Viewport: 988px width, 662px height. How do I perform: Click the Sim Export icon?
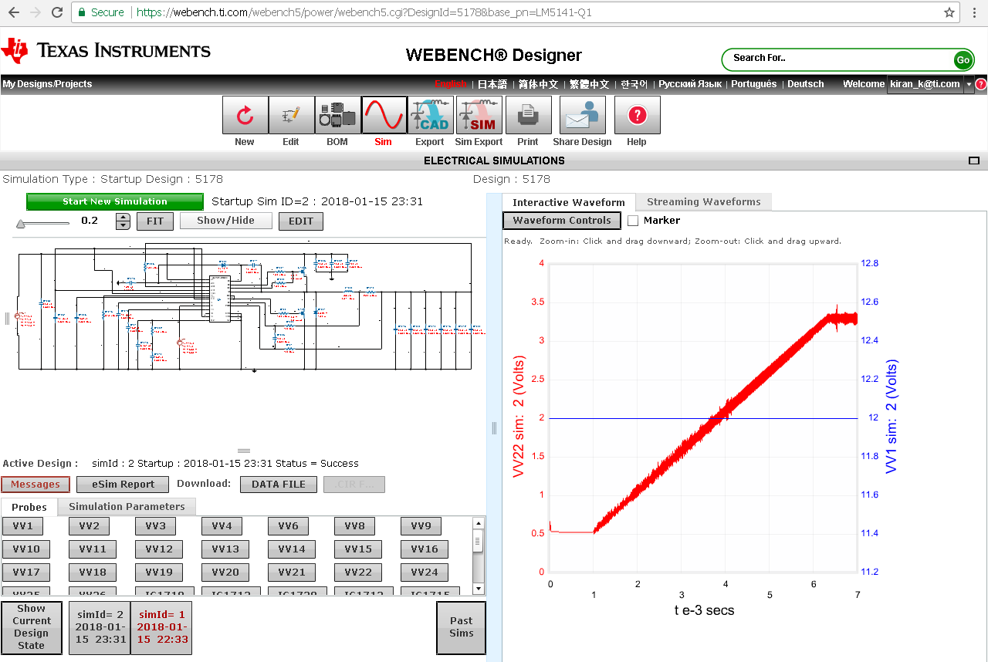[479, 116]
